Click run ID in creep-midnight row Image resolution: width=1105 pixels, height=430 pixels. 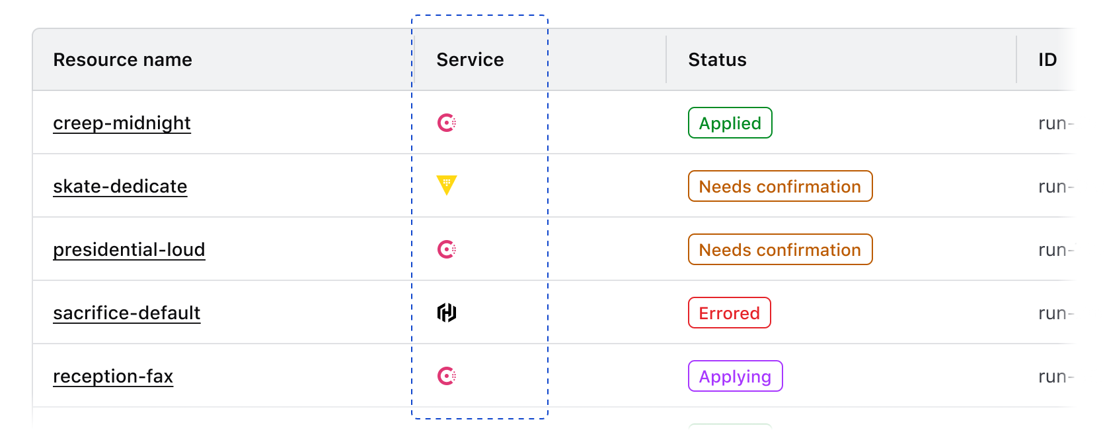1055,123
